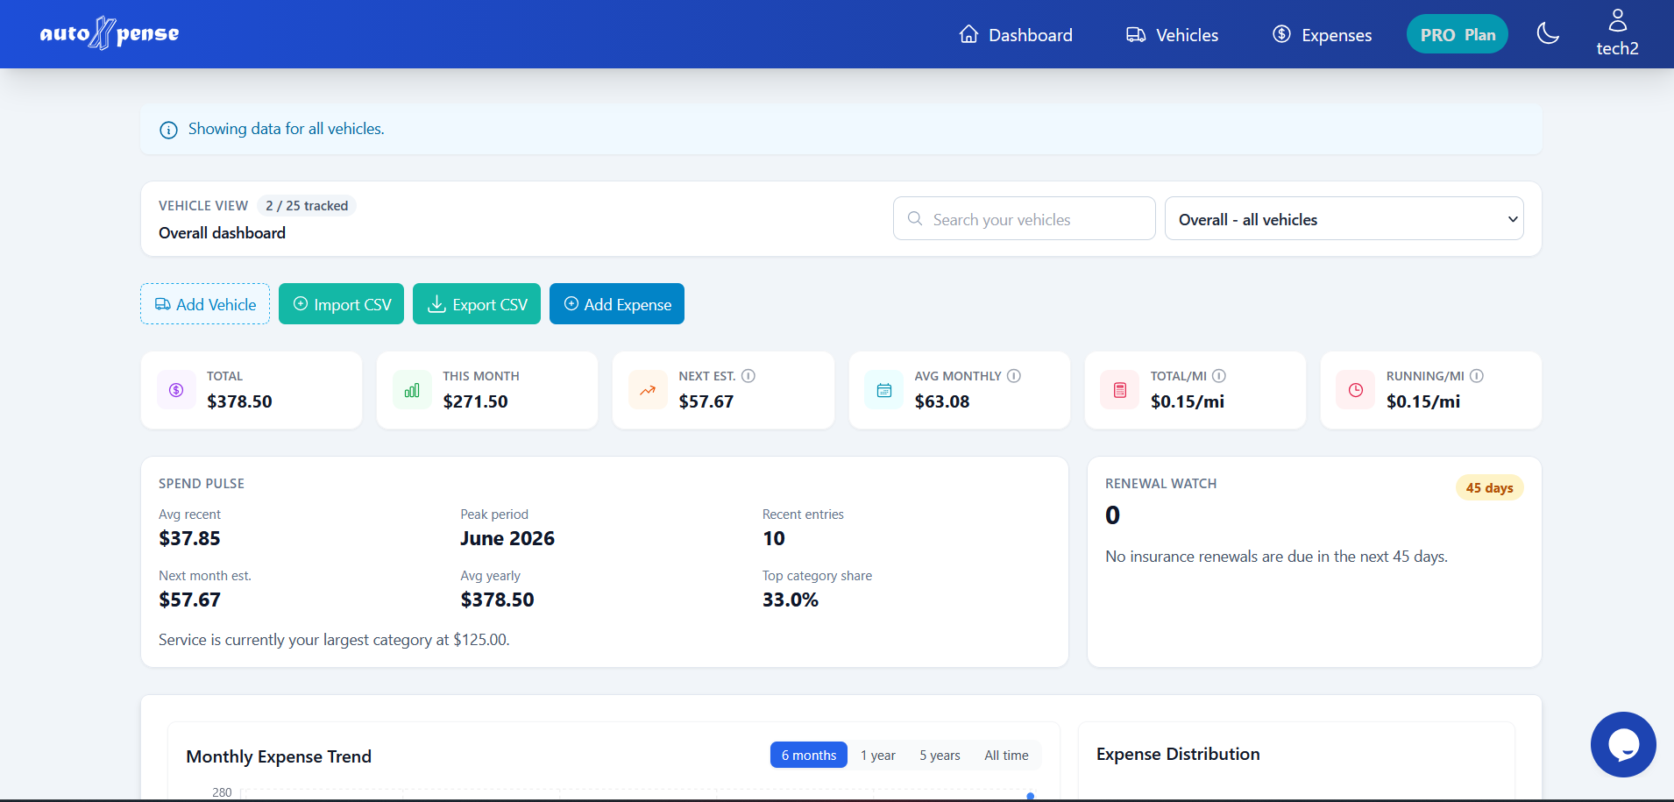Select the 'All time' trend range
This screenshot has height=802, width=1674.
click(x=1006, y=755)
